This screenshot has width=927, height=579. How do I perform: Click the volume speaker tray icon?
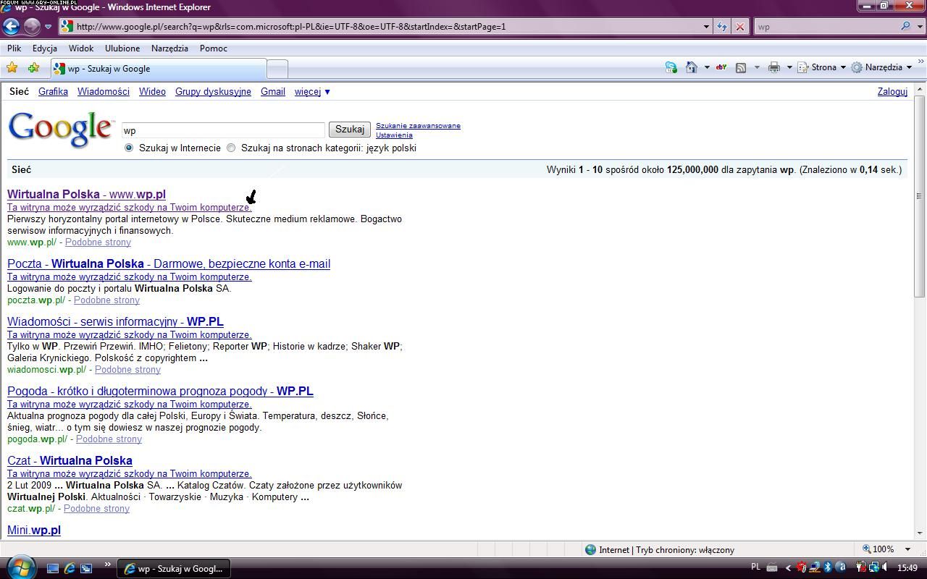click(x=886, y=568)
